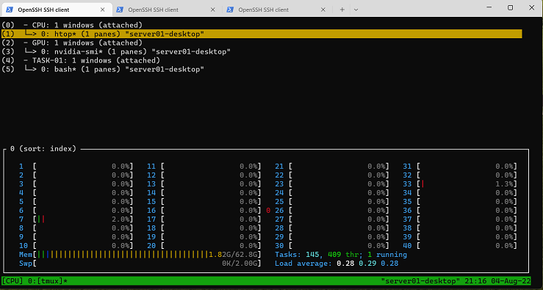
Task: Click CPU core label 26 in htop
Action: 279,211
